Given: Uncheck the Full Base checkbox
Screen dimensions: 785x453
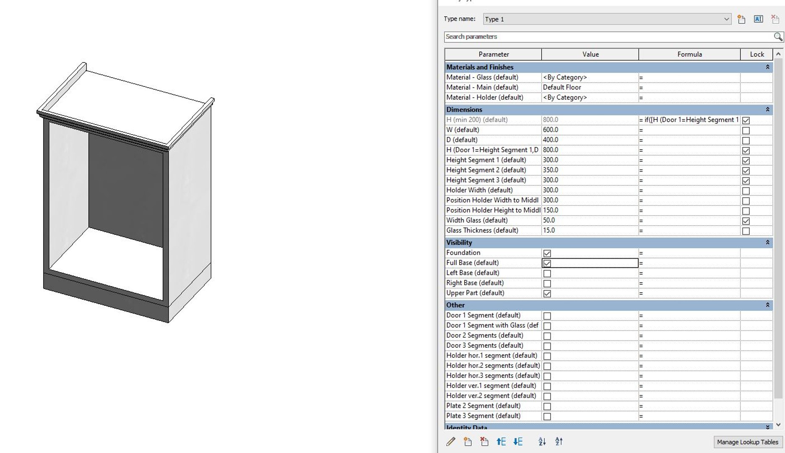Looking at the screenshot, I should [x=547, y=263].
